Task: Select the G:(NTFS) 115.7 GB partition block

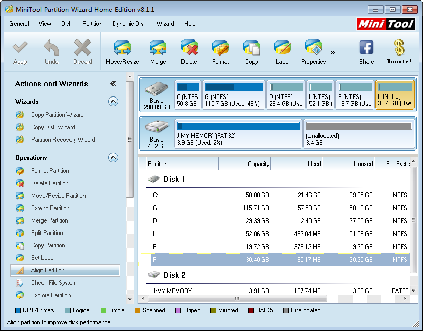Action: [x=234, y=95]
